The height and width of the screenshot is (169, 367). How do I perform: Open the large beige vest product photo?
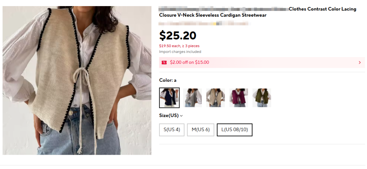(77, 80)
